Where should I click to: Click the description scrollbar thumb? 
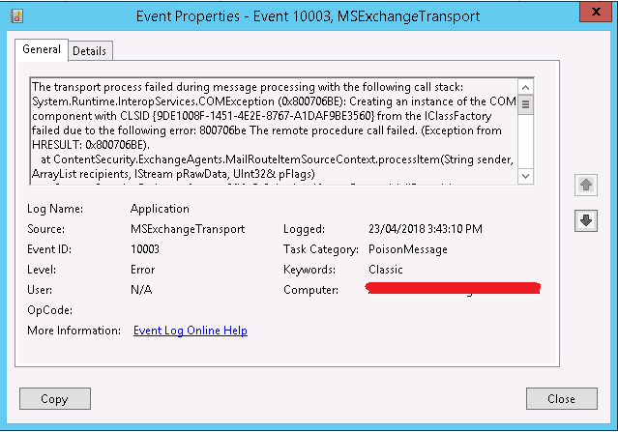point(525,104)
